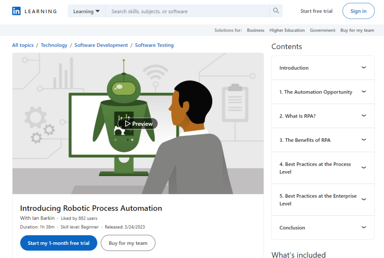Click 3. The Benefits of RPA title

point(305,140)
